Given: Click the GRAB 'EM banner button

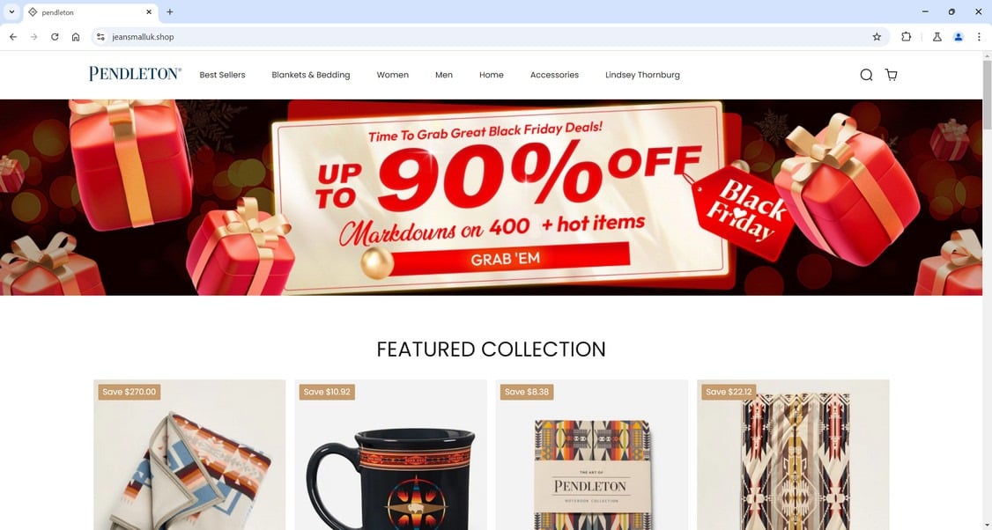Looking at the screenshot, I should [505, 259].
